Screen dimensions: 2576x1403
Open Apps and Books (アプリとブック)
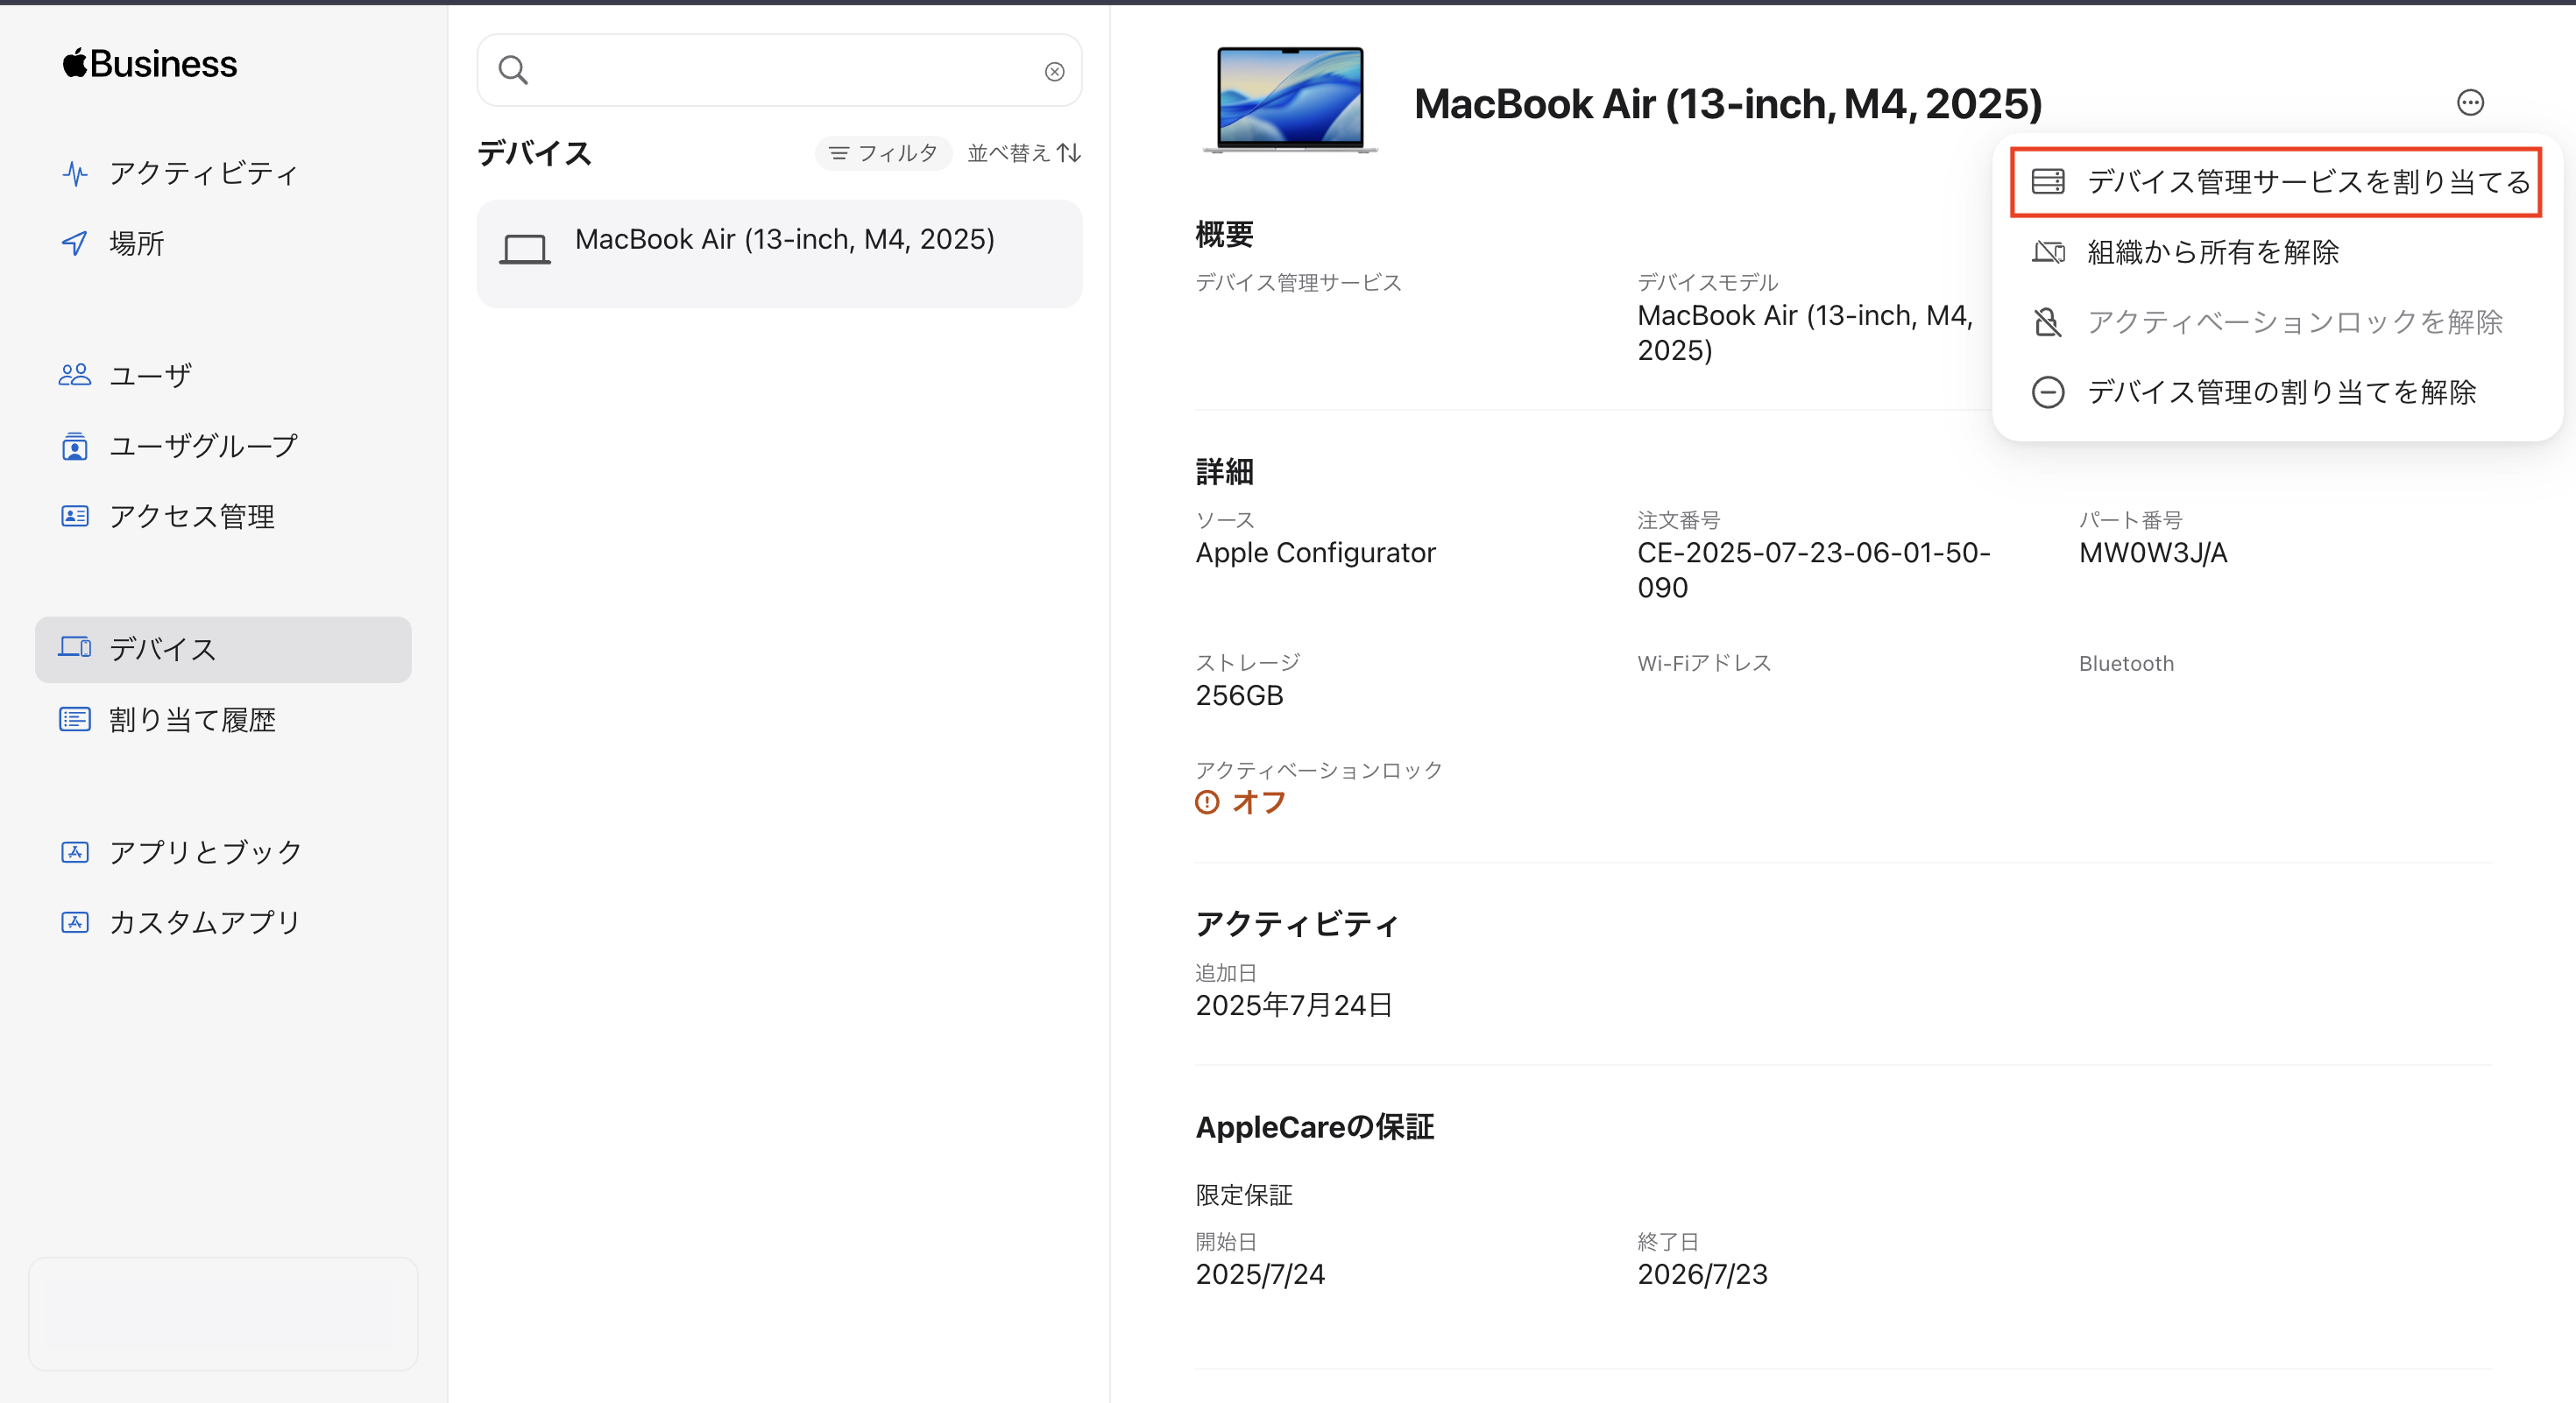tap(205, 851)
